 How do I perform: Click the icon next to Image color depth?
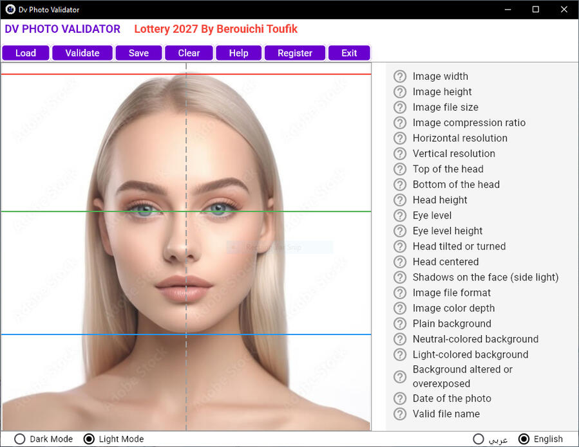click(400, 308)
